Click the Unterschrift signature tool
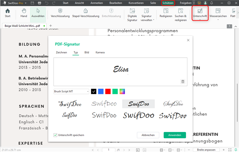 pyautogui.click(x=200, y=13)
